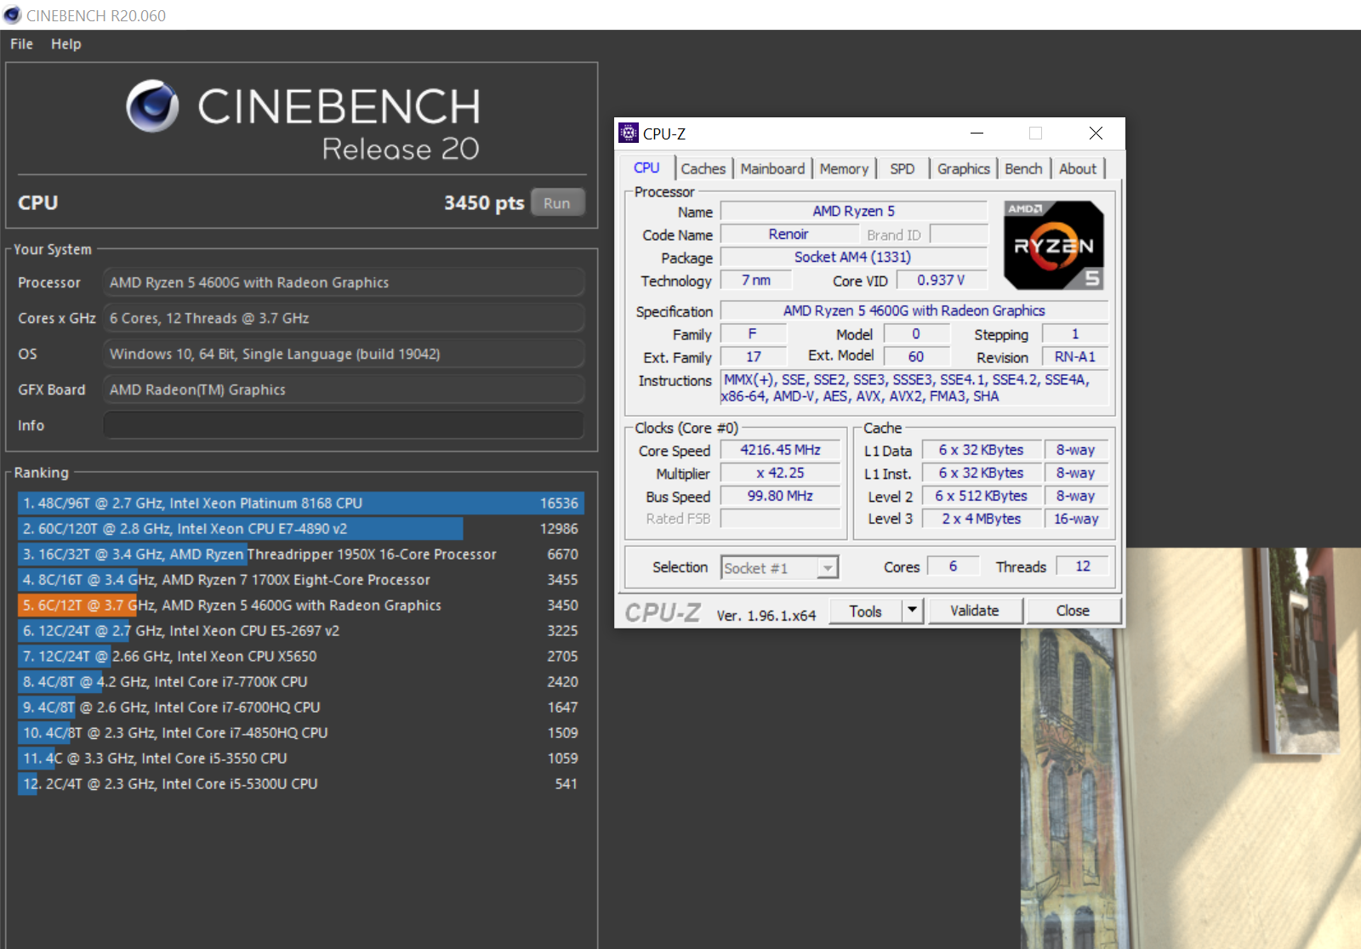1361x949 pixels.
Task: Switch to the Mainboard tab
Action: (x=772, y=168)
